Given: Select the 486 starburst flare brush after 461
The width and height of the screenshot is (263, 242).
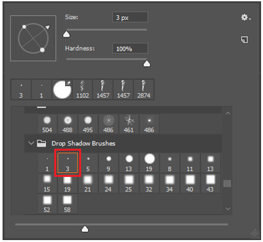Looking at the screenshot, I should (149, 124).
